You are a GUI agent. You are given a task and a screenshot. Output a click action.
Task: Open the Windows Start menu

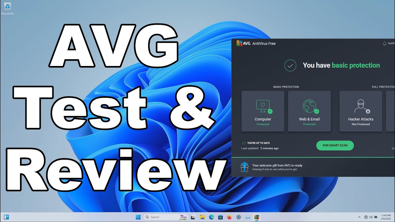138,217
